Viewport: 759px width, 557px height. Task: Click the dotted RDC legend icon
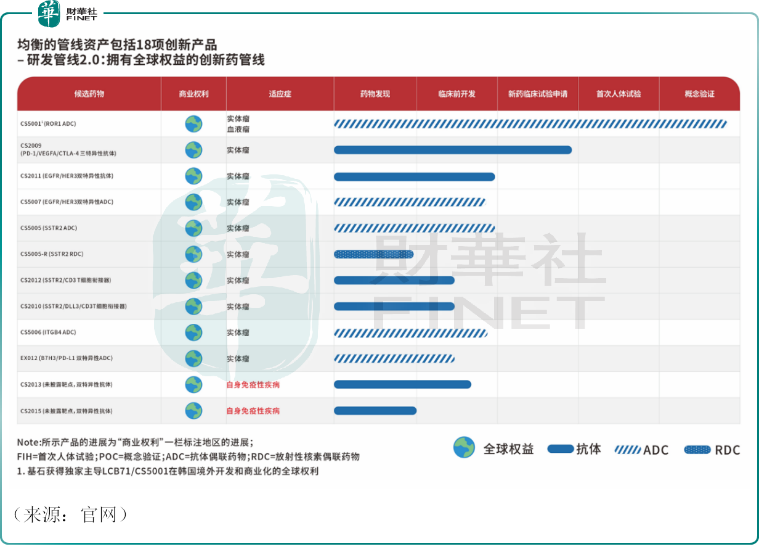coord(697,450)
